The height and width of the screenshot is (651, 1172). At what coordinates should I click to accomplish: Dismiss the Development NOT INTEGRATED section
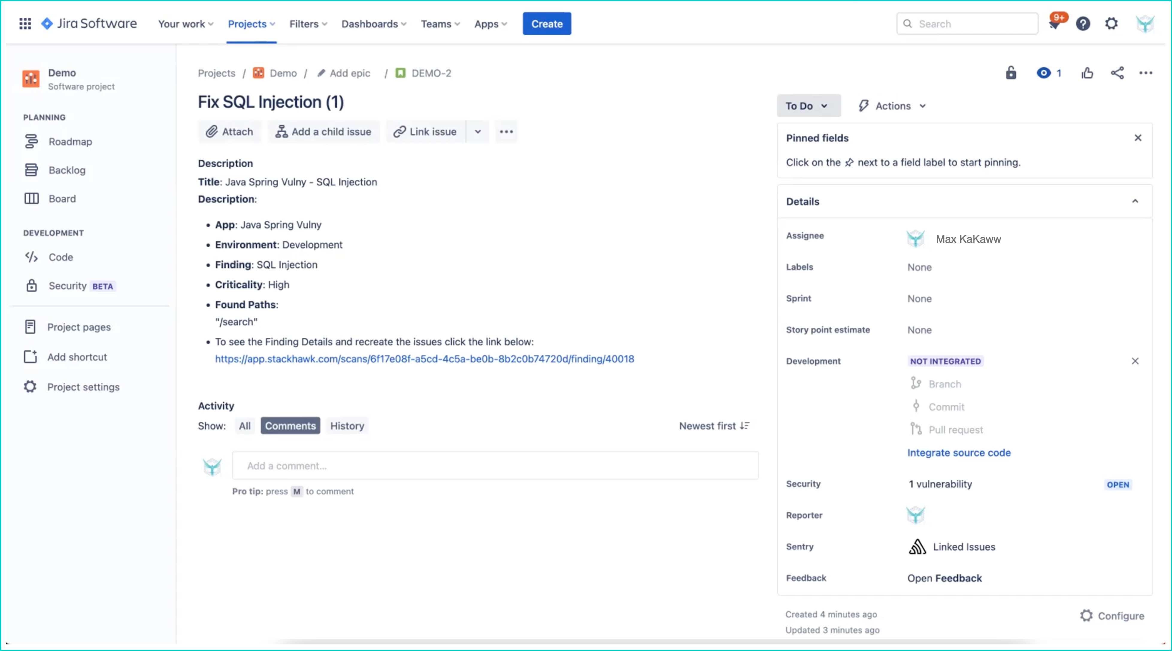point(1135,361)
